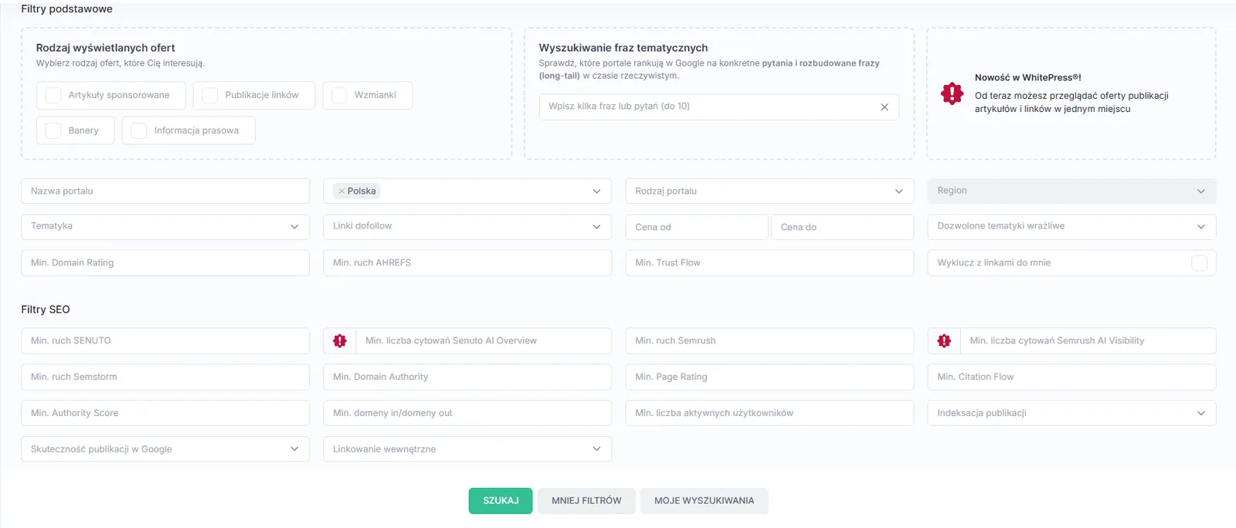Click the Wyszukiwanie fraz tematycznych title
This screenshot has height=528, width=1236.
pyautogui.click(x=623, y=48)
